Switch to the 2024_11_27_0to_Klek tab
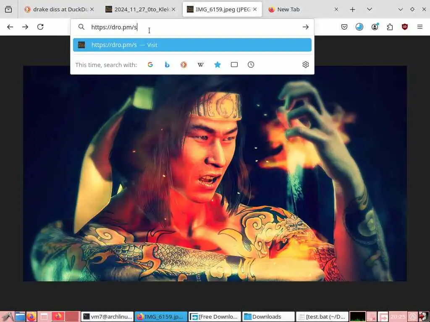The image size is (430, 322). coord(140,9)
